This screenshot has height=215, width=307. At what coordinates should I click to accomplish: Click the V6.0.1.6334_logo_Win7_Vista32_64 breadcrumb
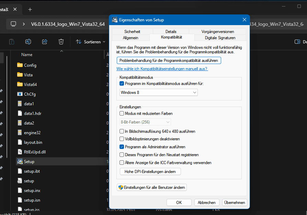pos(68,24)
